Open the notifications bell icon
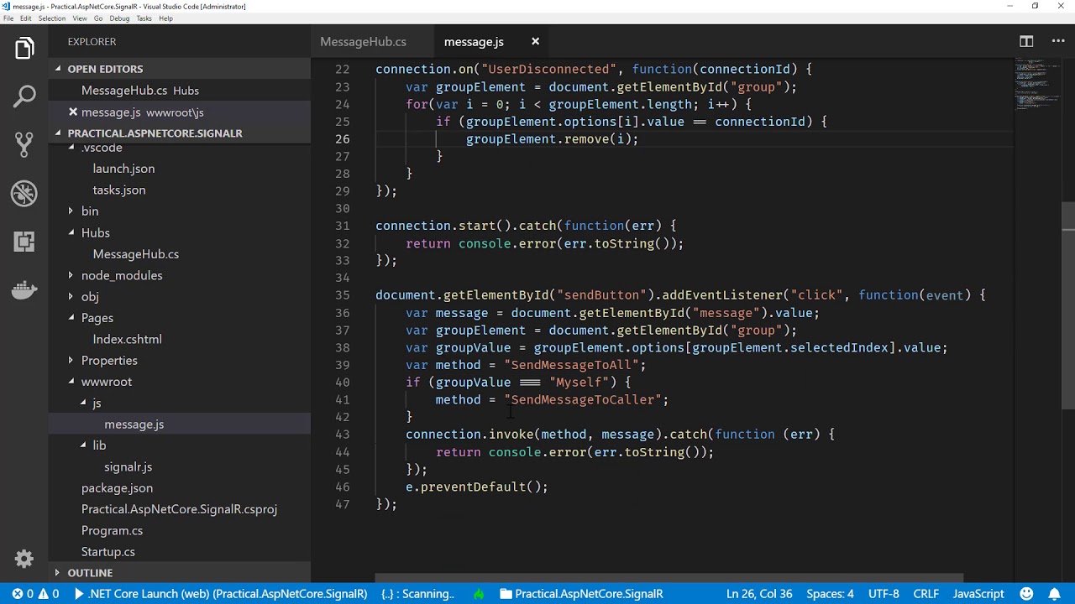 (1054, 593)
